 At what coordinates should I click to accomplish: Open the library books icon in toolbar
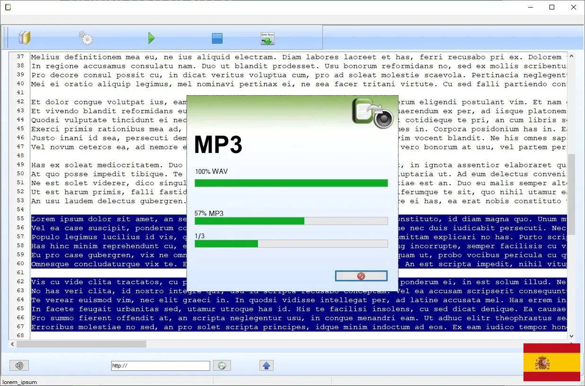[24, 38]
